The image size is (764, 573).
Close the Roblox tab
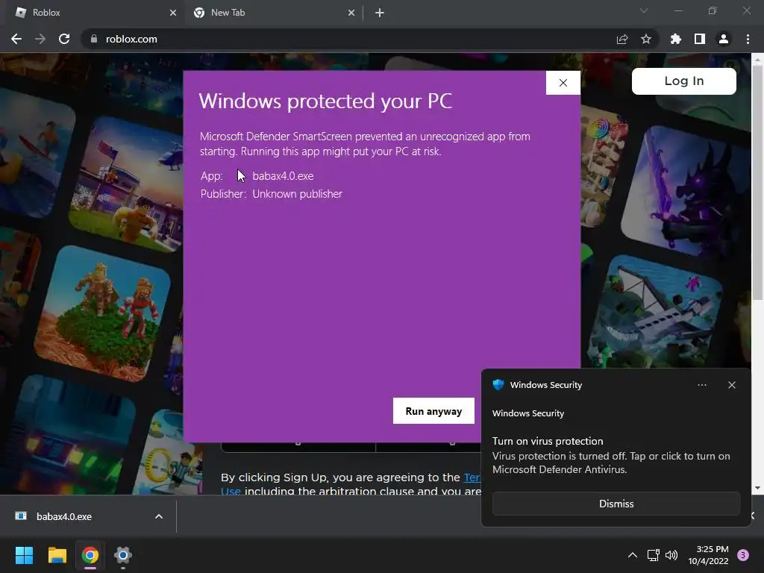click(x=173, y=13)
